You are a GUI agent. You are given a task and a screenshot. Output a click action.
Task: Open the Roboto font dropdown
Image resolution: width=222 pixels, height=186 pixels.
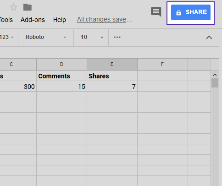tap(46, 37)
